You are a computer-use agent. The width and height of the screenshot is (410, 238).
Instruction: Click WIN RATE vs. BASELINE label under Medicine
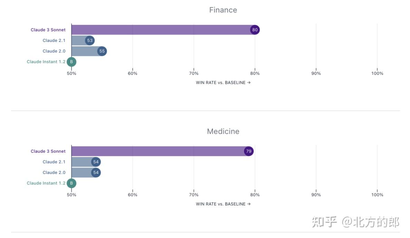pyautogui.click(x=223, y=204)
